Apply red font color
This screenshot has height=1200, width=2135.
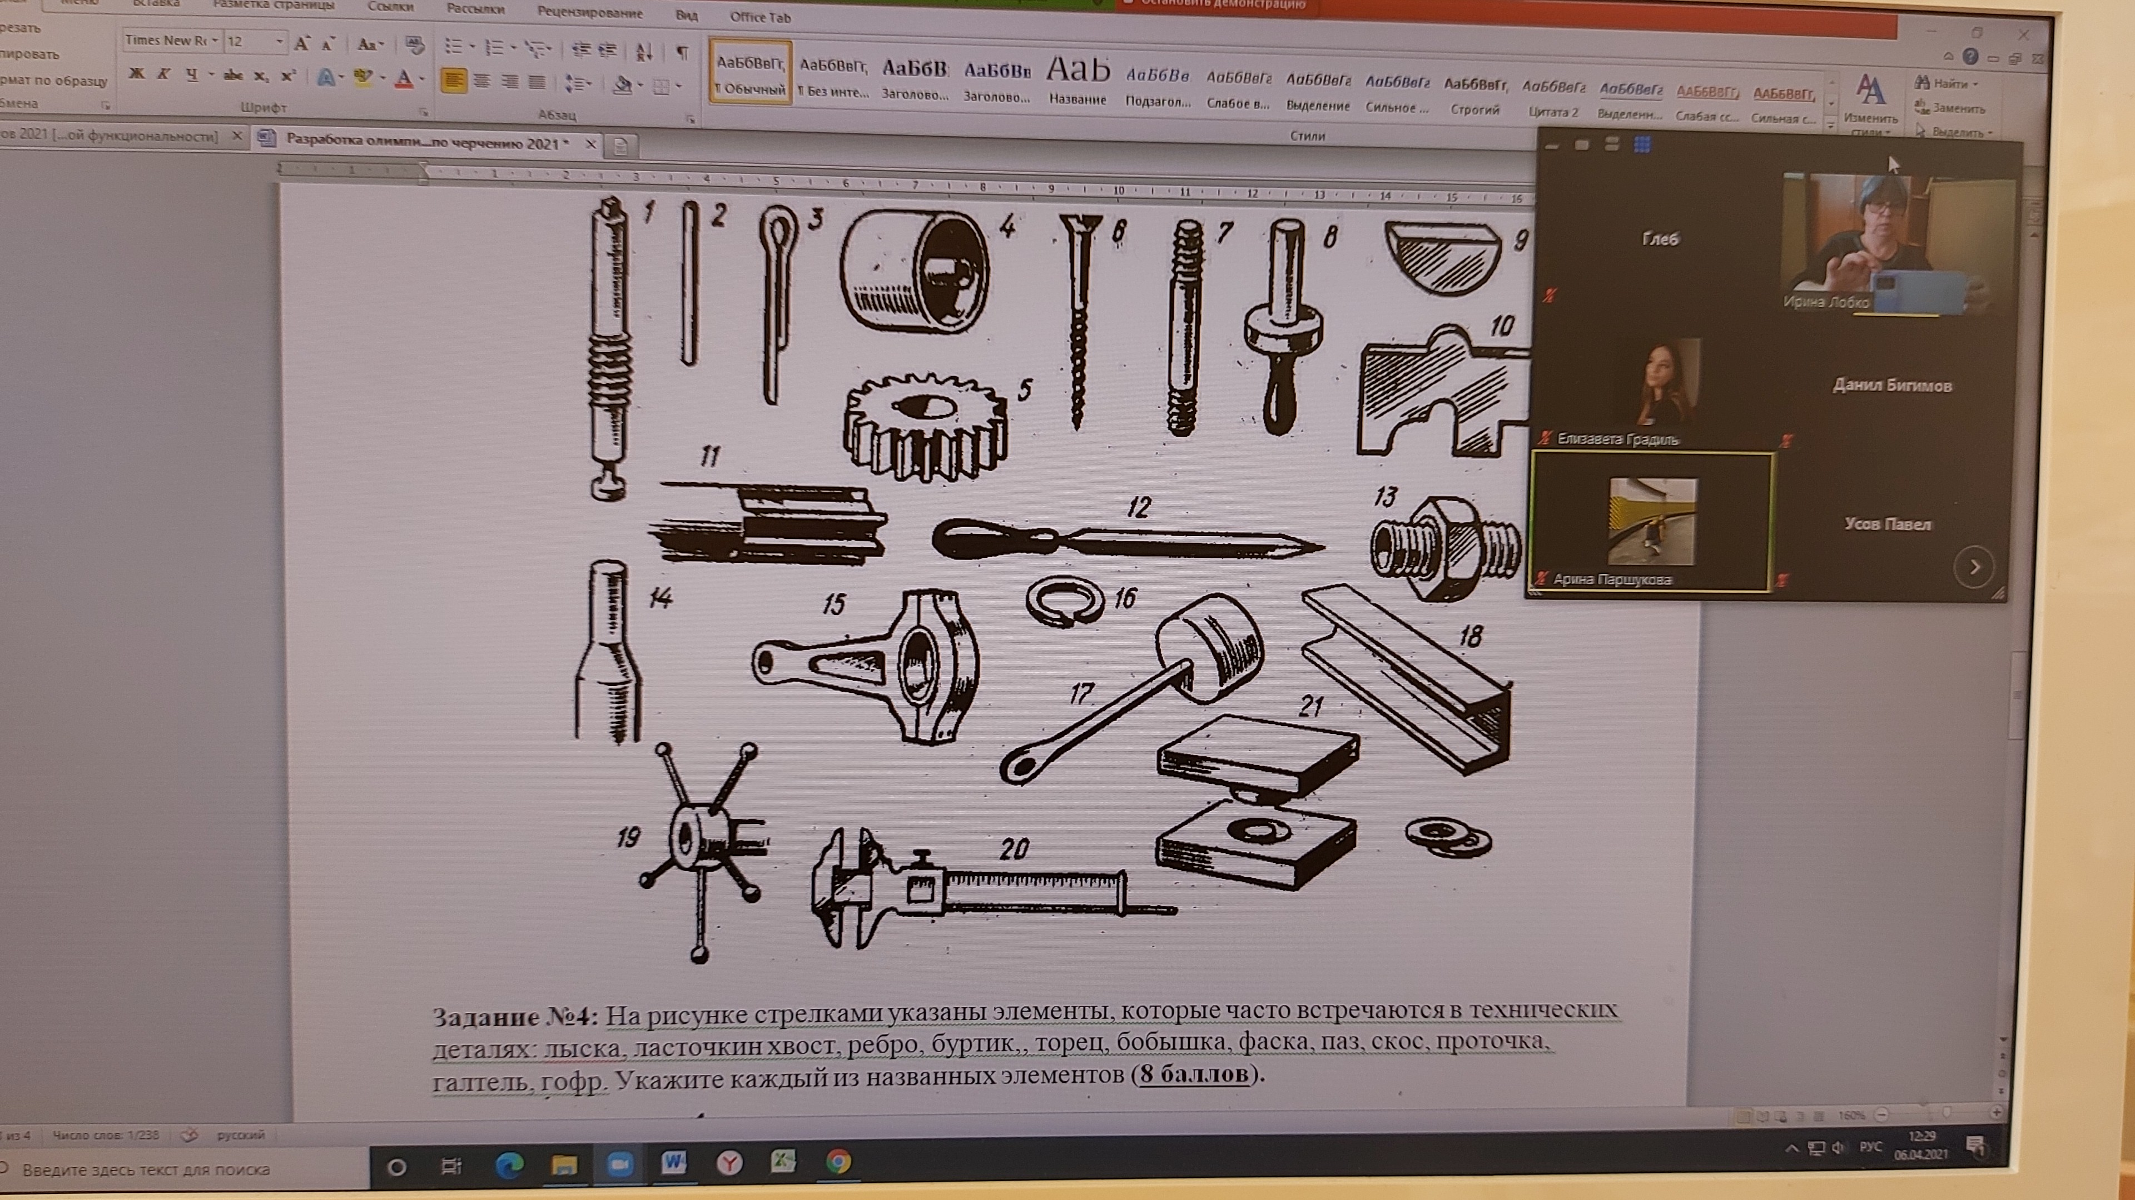[x=404, y=79]
